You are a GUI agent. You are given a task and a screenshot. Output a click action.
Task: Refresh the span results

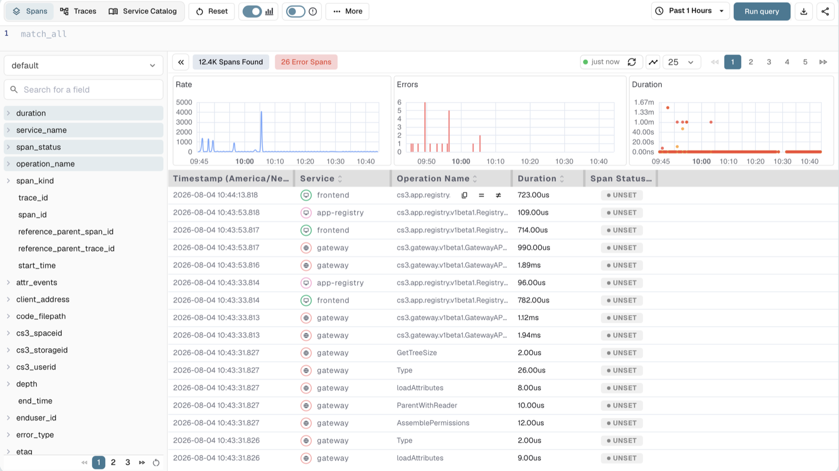coord(632,62)
